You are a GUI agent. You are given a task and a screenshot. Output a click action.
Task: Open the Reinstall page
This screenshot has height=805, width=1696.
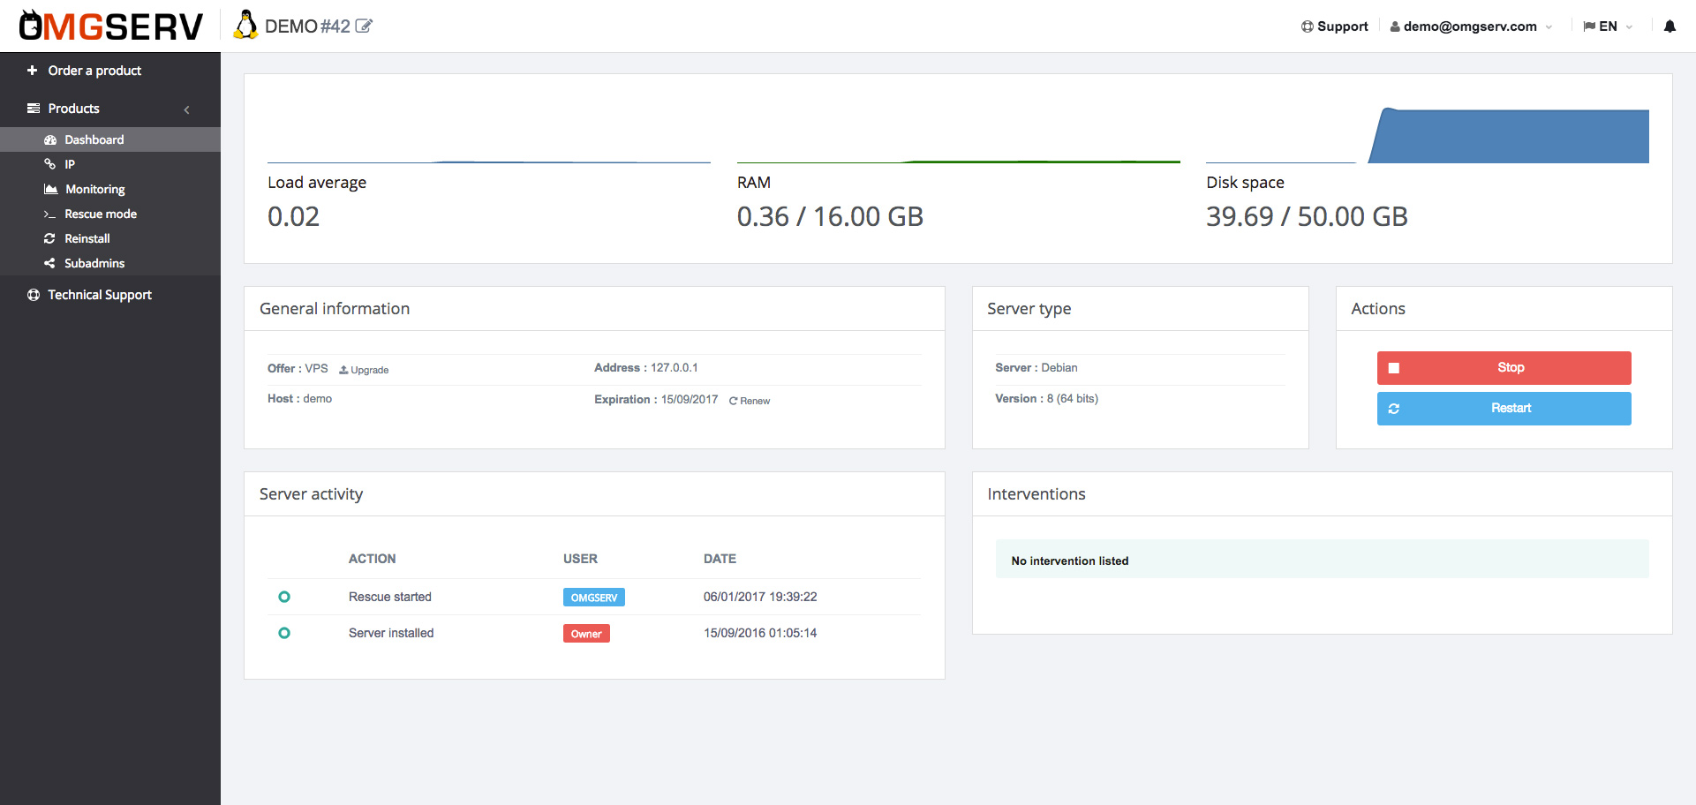(x=110, y=238)
